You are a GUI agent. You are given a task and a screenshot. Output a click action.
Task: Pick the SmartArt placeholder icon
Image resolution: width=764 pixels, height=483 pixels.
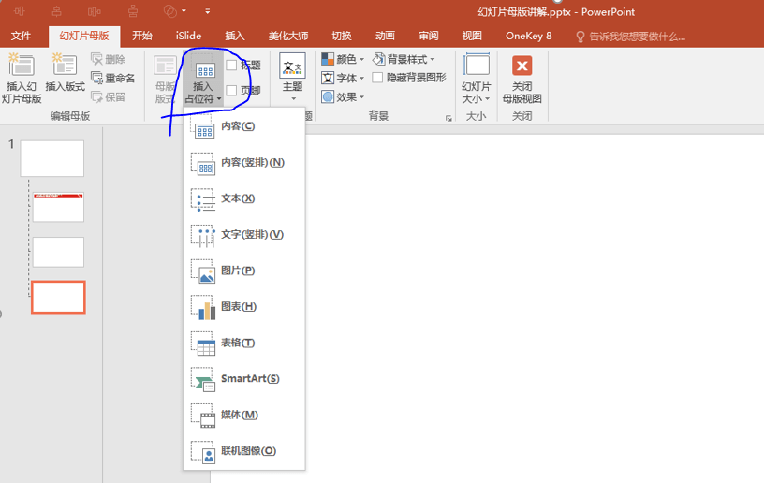click(203, 379)
